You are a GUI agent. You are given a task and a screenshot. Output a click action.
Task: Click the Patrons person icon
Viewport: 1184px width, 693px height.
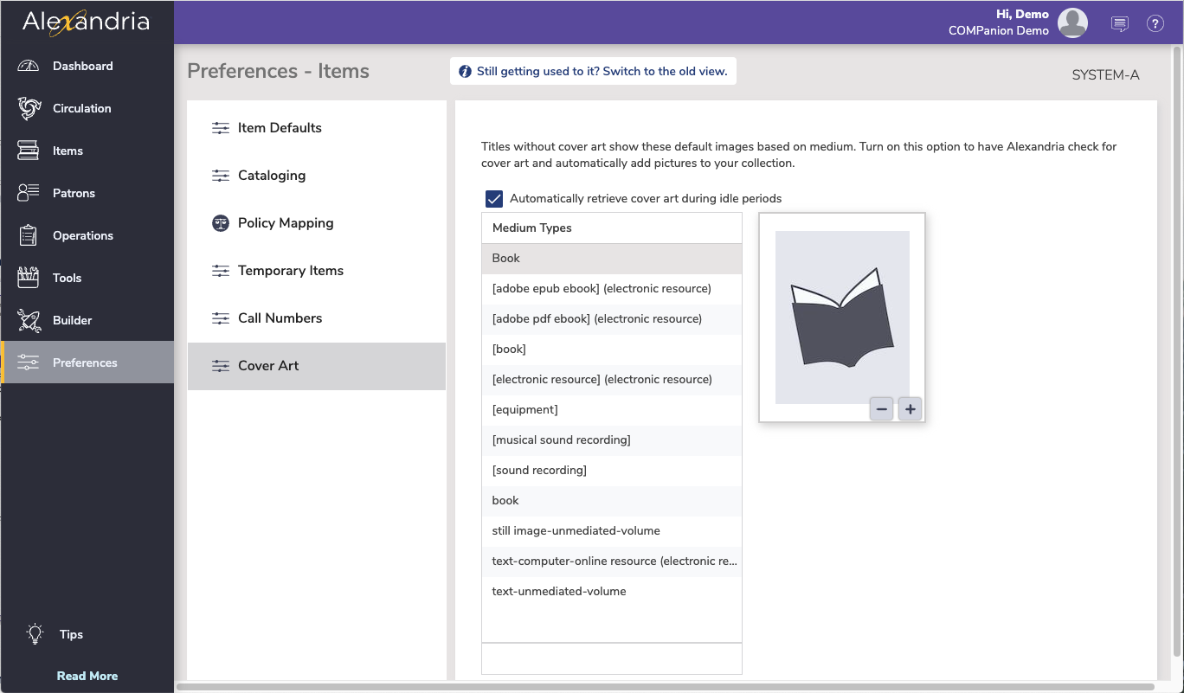click(x=29, y=193)
